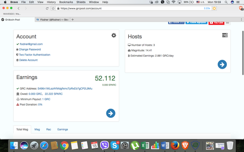Image resolution: width=244 pixels, height=152 pixels.
Task: Edit the Minimum Payout 1 GRC value
Action: (x=46, y=99)
